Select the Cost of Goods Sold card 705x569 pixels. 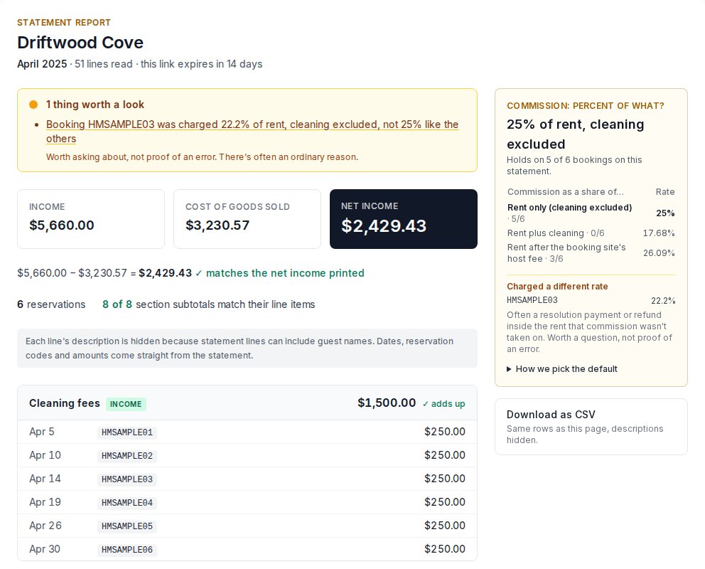[247, 219]
